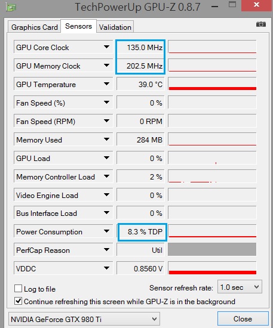
Task: Open Fan Speed (%) dropdown arrow
Action: coord(107,103)
